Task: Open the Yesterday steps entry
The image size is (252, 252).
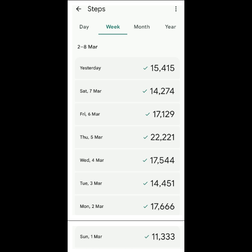Action: coord(127,68)
